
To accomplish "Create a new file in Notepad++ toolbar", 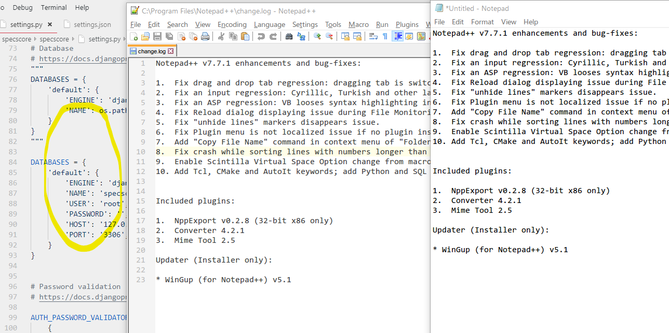I will tap(133, 36).
